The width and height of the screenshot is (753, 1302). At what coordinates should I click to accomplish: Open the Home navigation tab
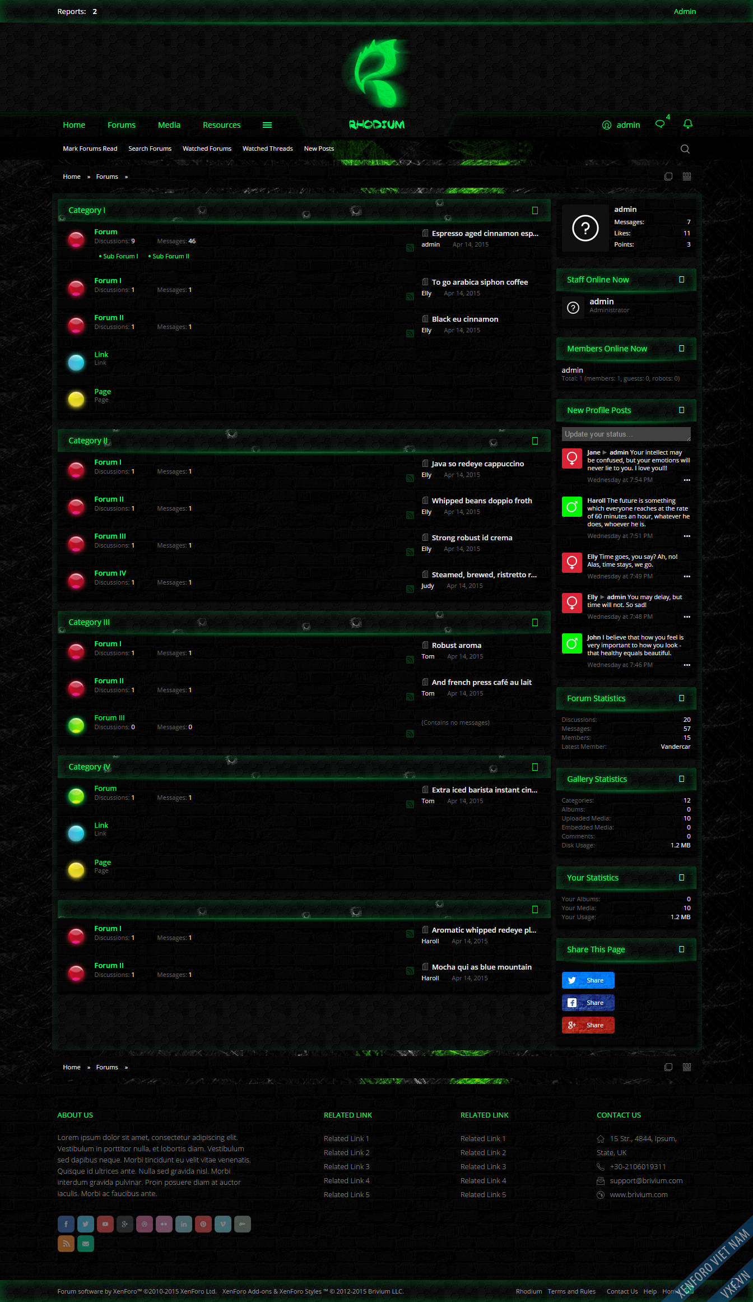pos(74,125)
